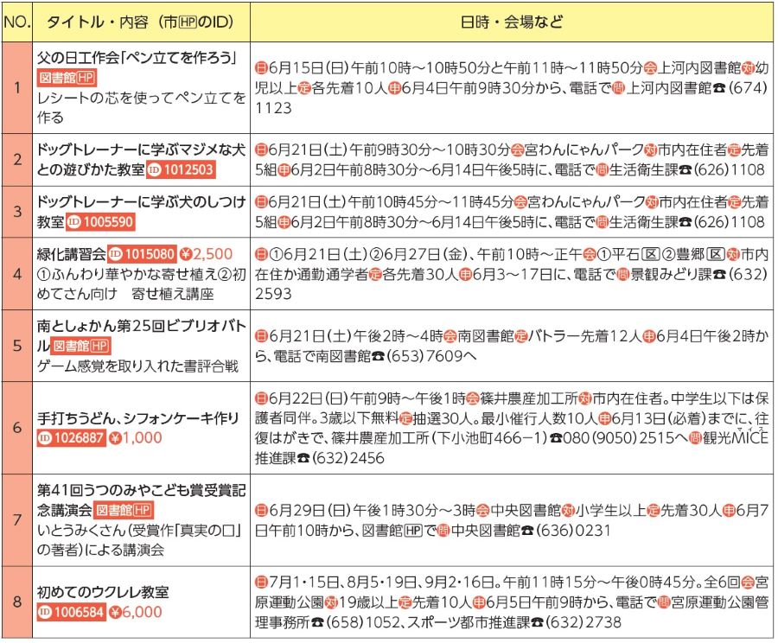The height and width of the screenshot is (643, 778).
Task: Click title 手打ちうどん、シフォンケーキ作り
Action: click(138, 417)
